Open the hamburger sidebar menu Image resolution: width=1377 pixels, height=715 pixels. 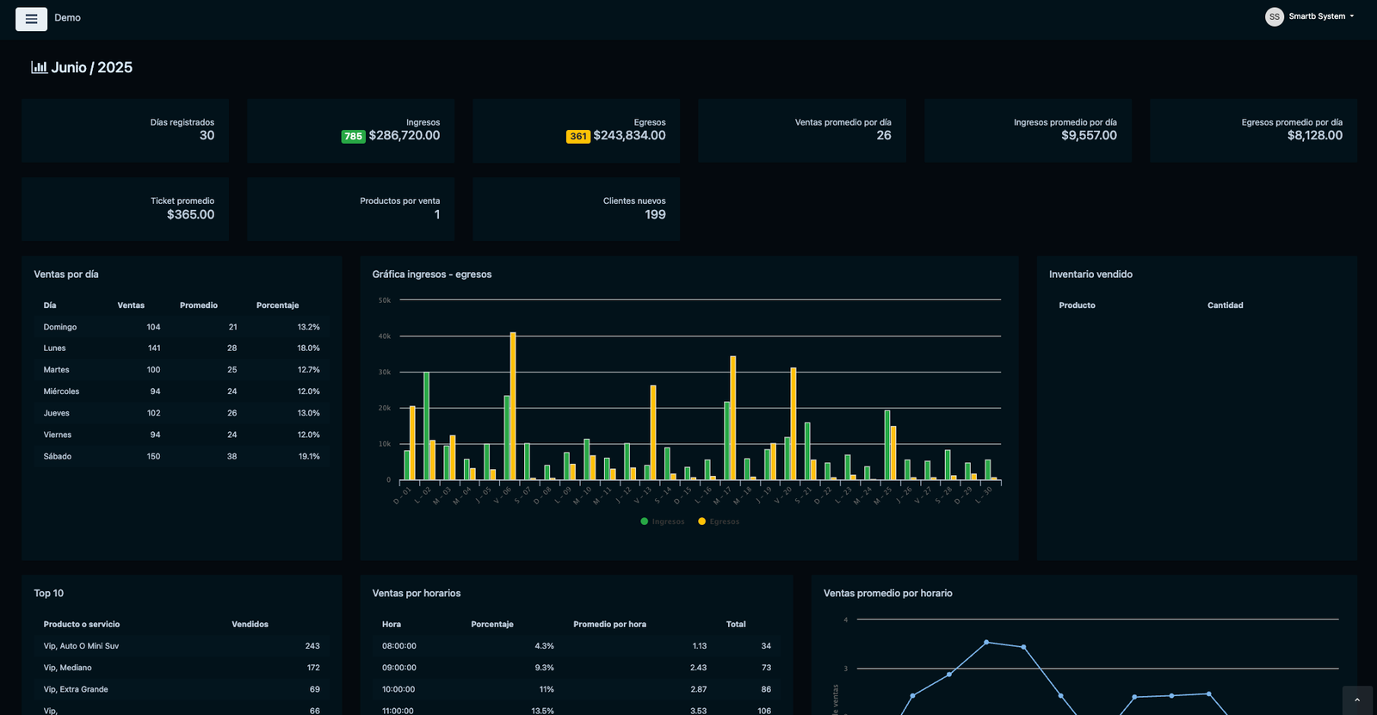point(31,19)
